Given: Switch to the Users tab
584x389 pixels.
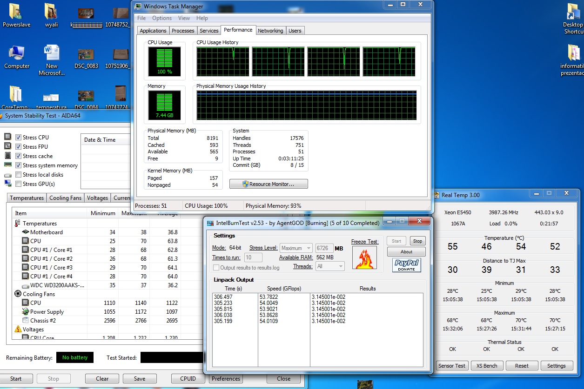Looking at the screenshot, I should 295,31.
